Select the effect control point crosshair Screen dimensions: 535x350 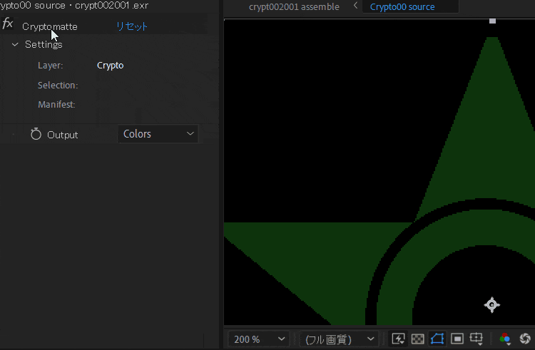point(491,304)
